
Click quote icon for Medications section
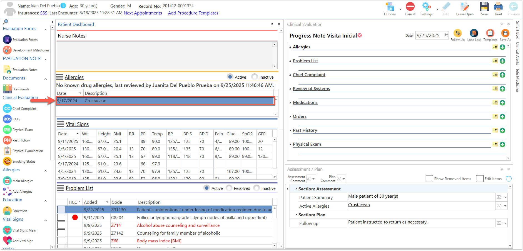(495, 103)
